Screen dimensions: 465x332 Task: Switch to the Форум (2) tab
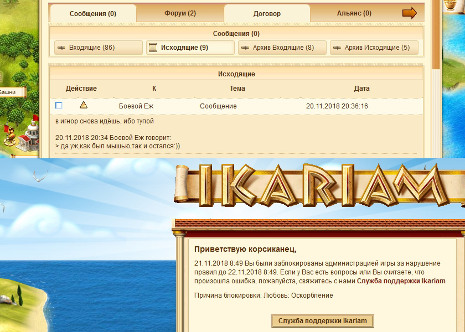coord(180,13)
